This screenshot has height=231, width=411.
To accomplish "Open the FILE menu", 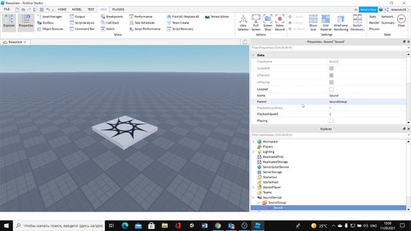I will (x=7, y=10).
